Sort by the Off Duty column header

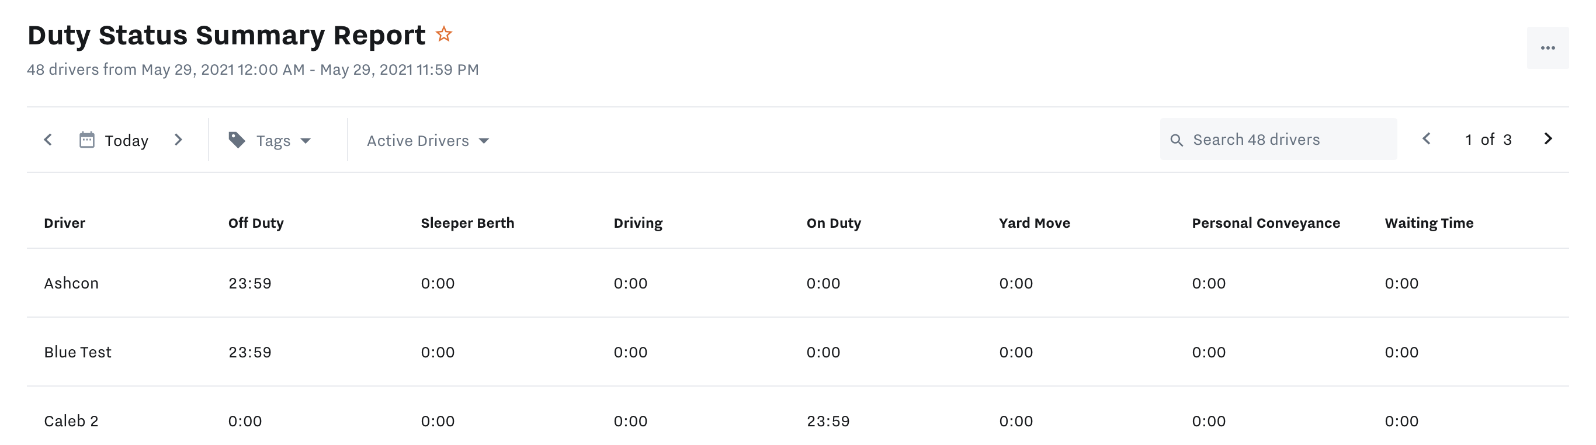click(256, 223)
